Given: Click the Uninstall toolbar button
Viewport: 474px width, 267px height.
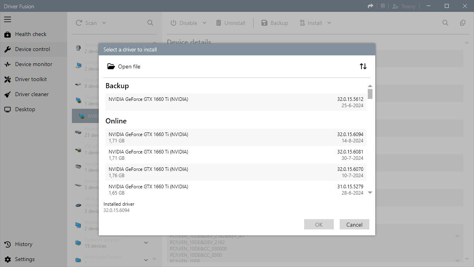Looking at the screenshot, I should click(x=231, y=23).
